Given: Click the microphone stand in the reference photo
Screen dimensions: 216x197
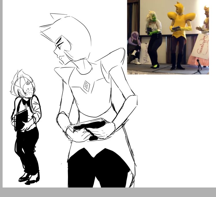Looking at the screenshot, I should coord(199,67).
